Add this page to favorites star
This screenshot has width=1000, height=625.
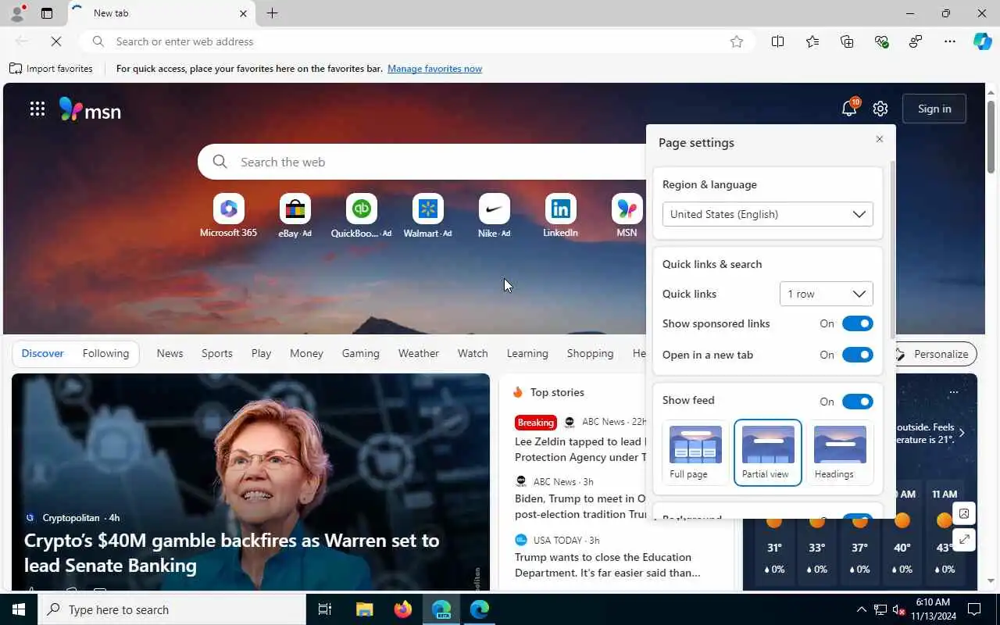click(x=736, y=41)
